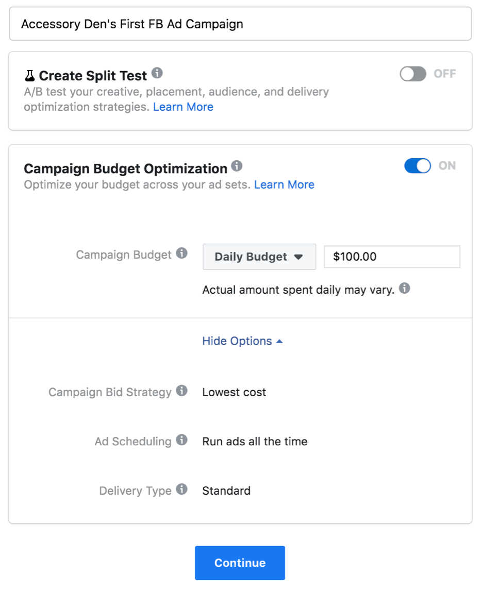The width and height of the screenshot is (481, 590).
Task: Click Learn More under Create Split Test
Action: point(183,107)
